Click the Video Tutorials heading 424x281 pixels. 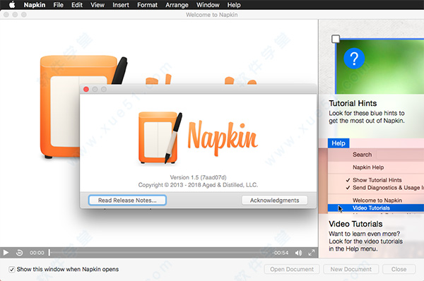[x=355, y=224]
